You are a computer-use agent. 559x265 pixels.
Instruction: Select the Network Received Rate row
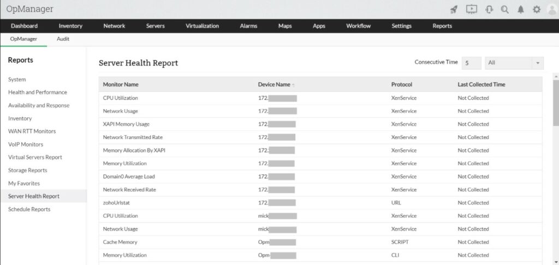320,190
